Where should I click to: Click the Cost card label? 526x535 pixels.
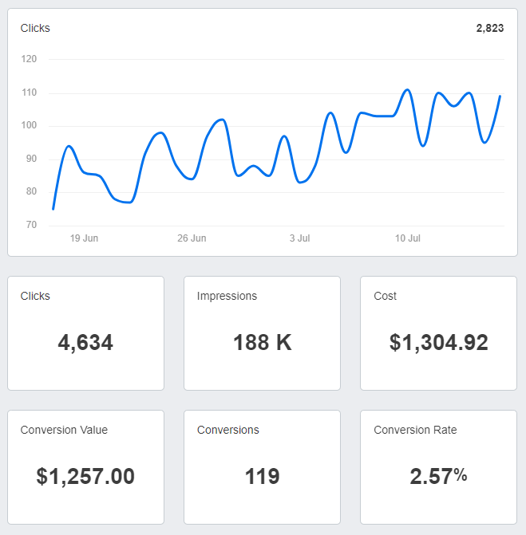pos(385,296)
